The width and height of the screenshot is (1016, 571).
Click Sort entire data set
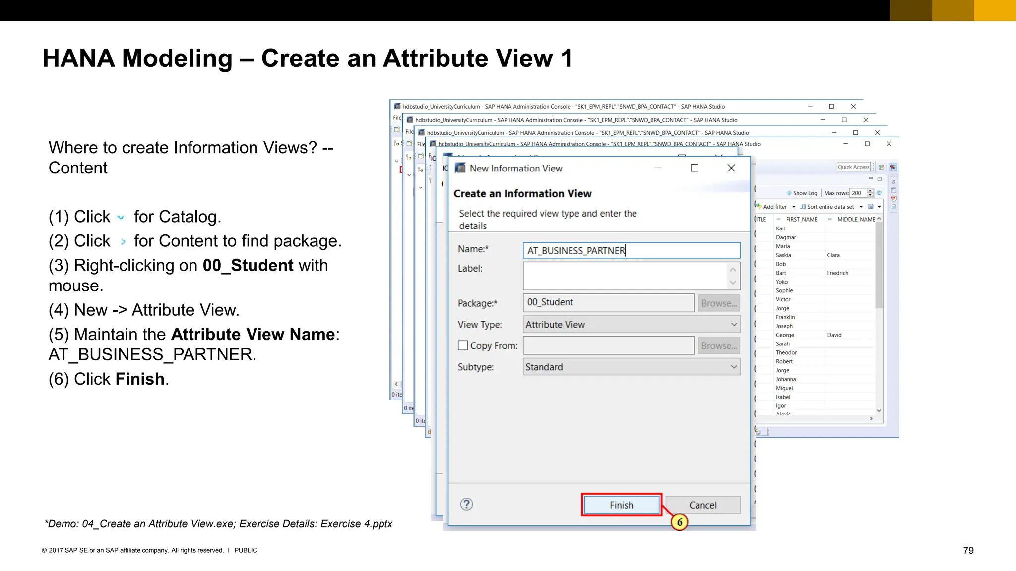click(x=827, y=207)
